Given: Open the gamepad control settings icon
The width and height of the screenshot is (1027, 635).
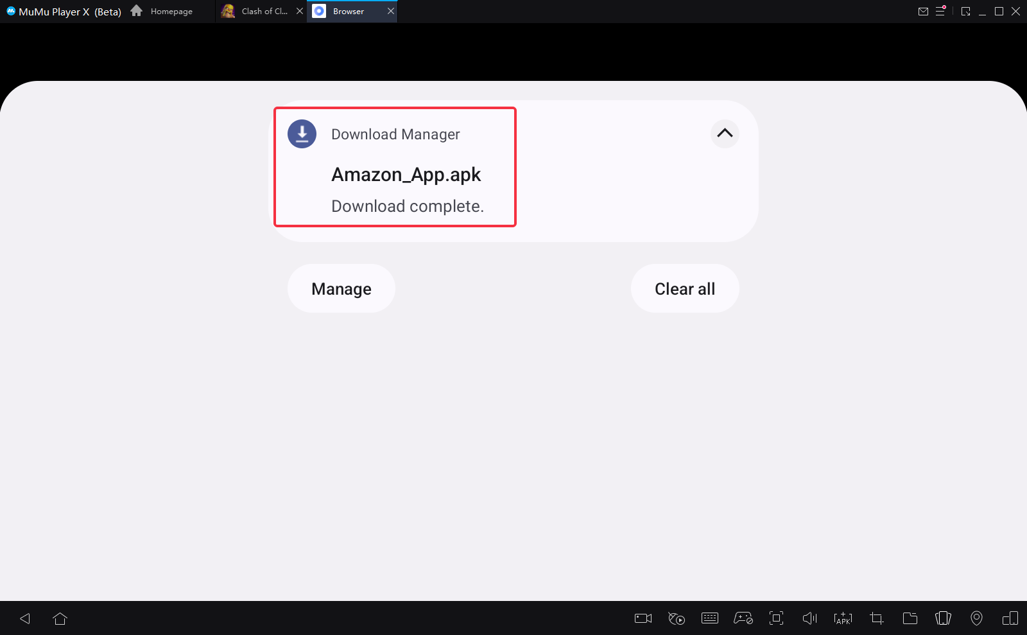Looking at the screenshot, I should tap(743, 618).
